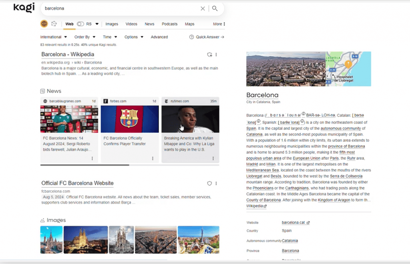Expand the Time filter dropdown
Image resolution: width=410 pixels, height=264 pixels.
(110, 37)
